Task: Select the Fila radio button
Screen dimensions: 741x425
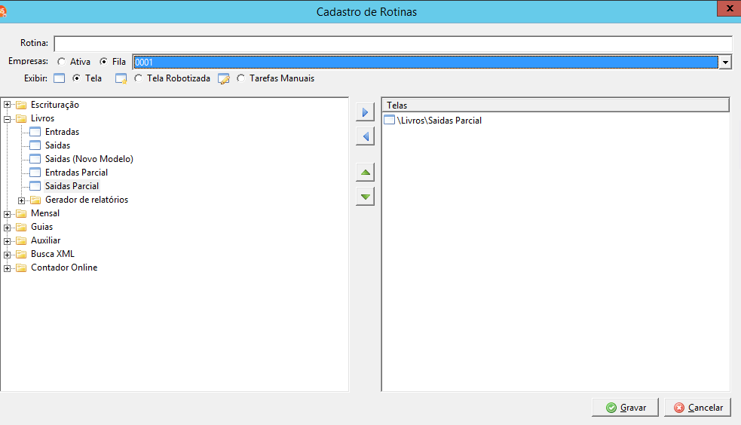Action: click(x=103, y=62)
